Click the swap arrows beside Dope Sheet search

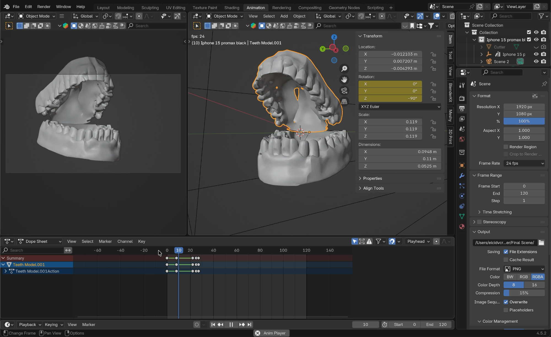68,250
